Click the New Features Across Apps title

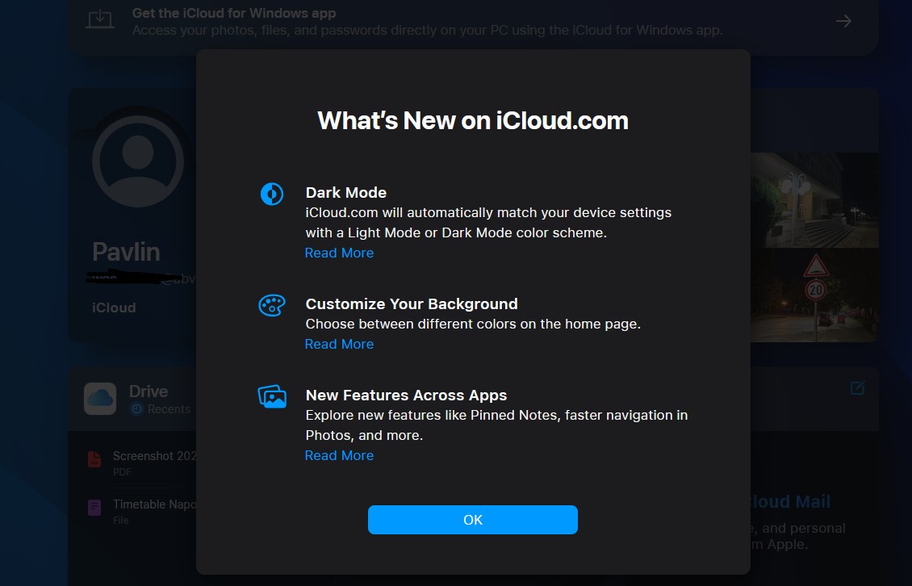407,396
